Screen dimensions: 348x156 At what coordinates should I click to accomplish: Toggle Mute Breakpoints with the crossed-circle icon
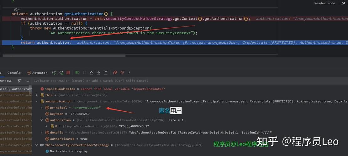point(122,72)
